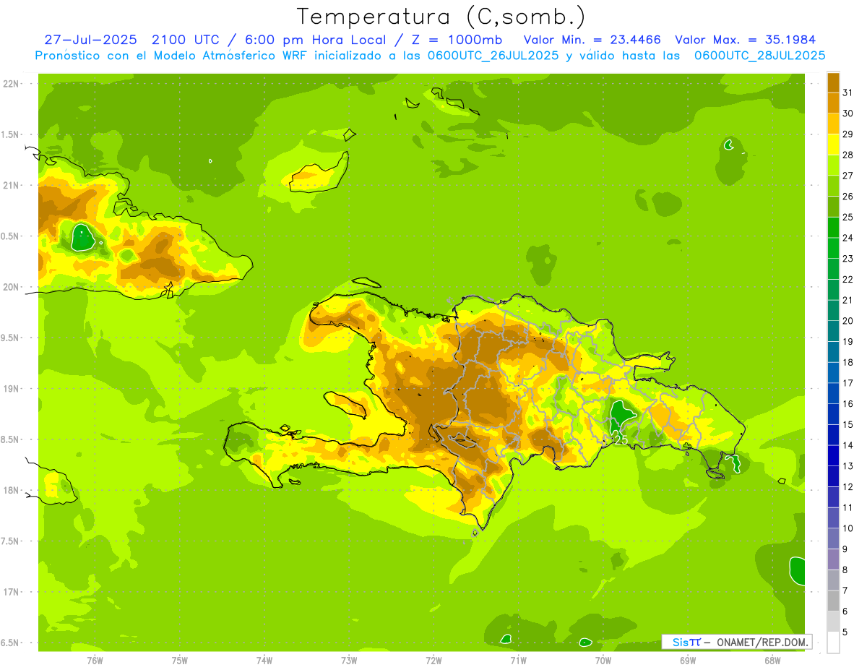Click the '20N' latitude axis label
The image size is (867, 670).
point(11,287)
